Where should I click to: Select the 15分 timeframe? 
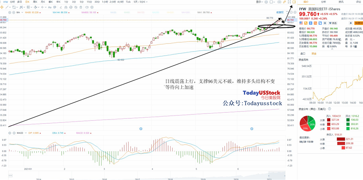(x=90, y=2)
